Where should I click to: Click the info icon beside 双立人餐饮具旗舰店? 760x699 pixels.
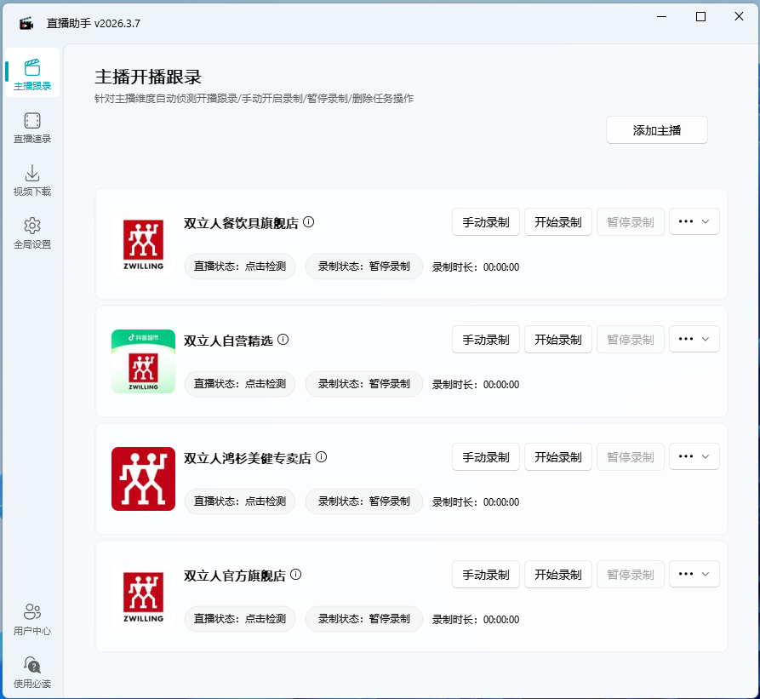308,221
